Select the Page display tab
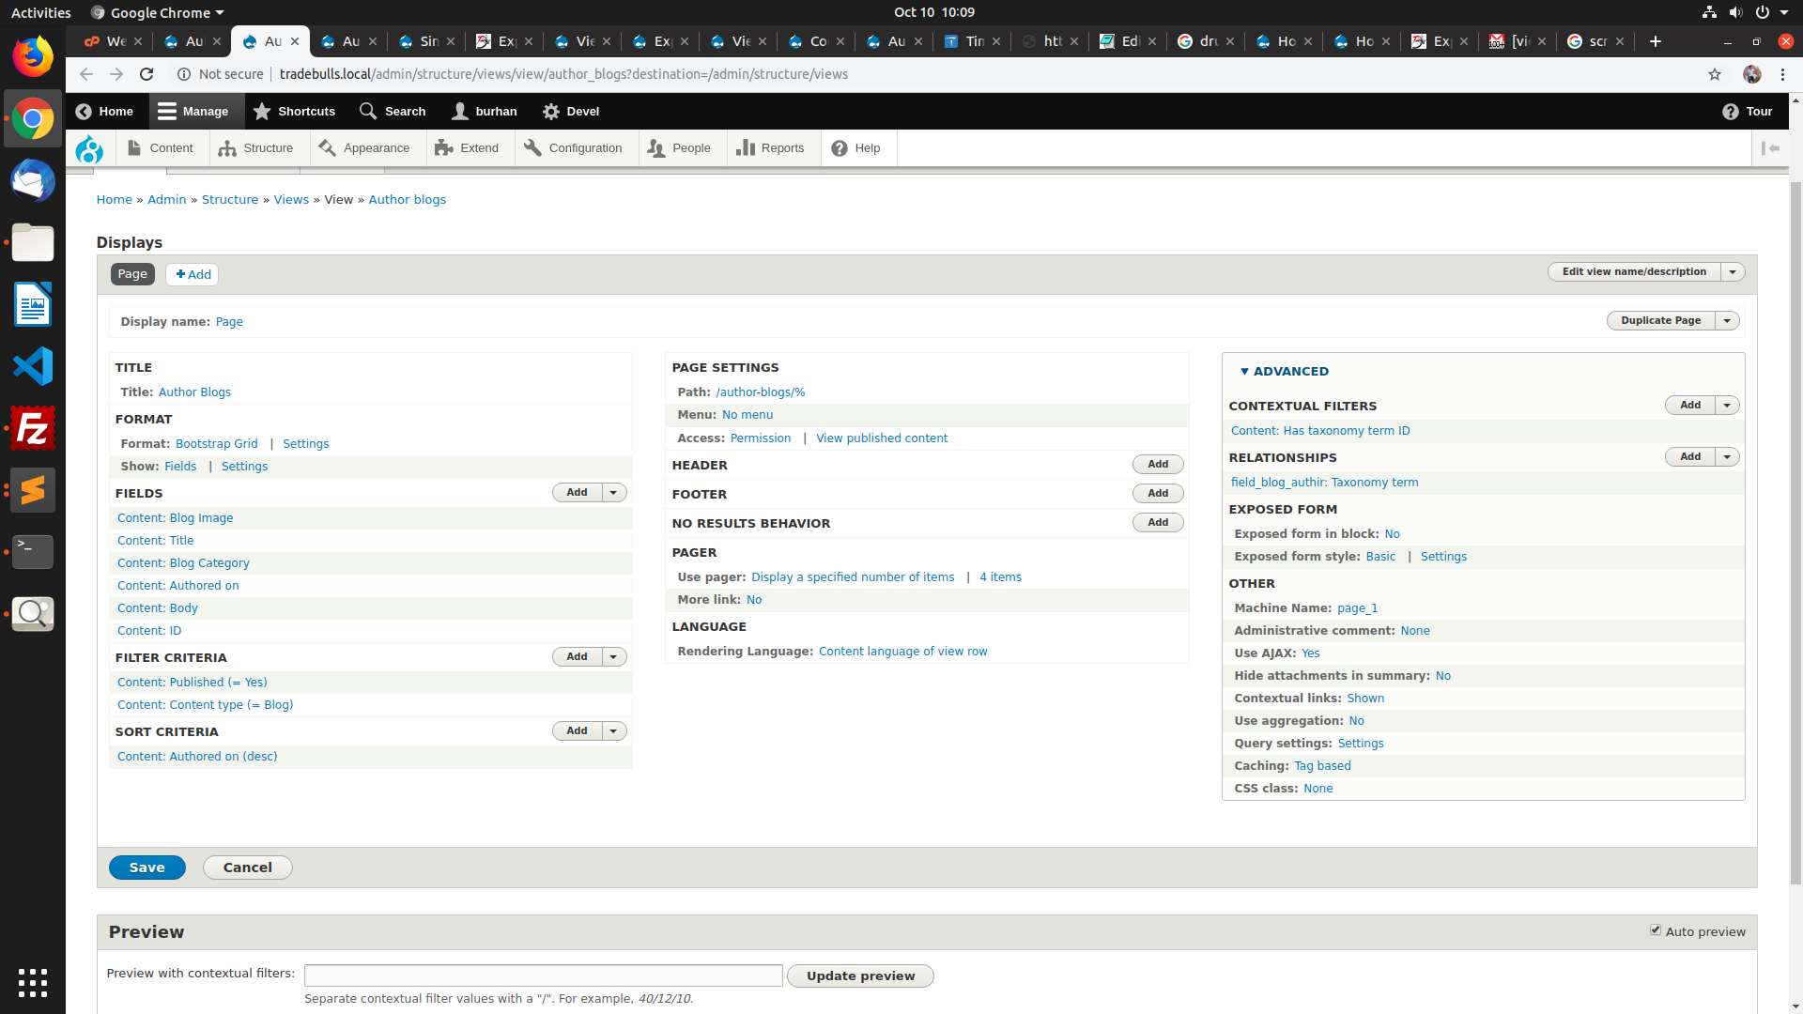Image resolution: width=1803 pixels, height=1014 pixels. (x=132, y=274)
